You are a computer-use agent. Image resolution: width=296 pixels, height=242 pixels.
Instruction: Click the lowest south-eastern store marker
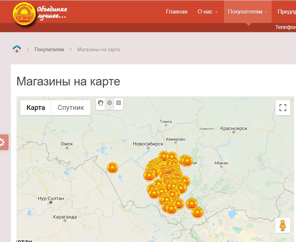tap(197, 213)
